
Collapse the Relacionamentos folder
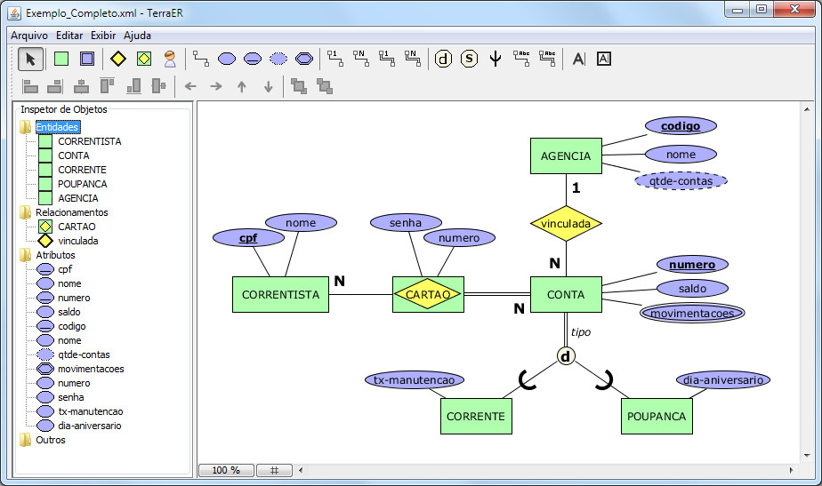(x=25, y=212)
